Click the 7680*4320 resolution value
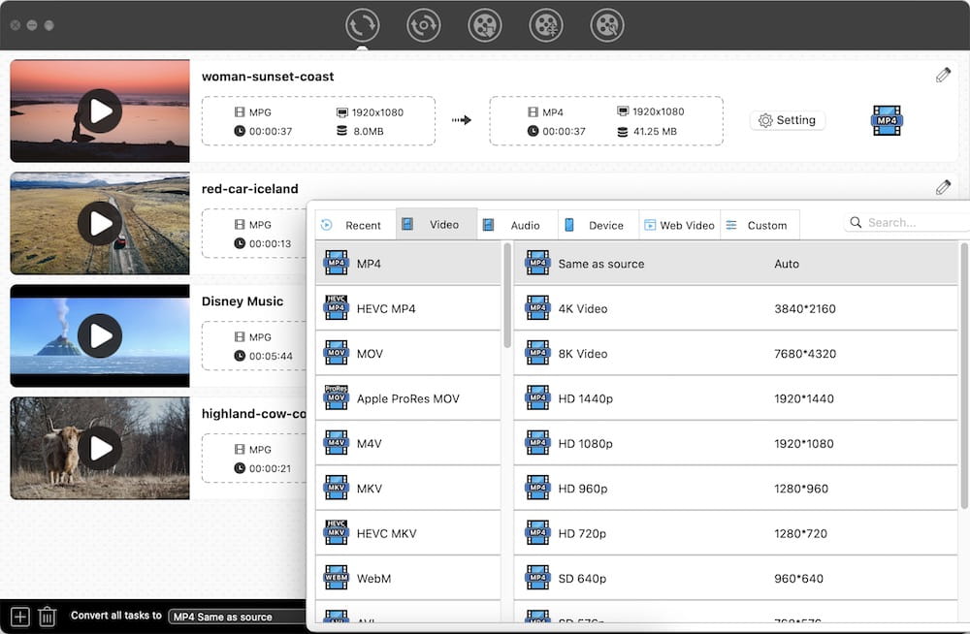 [805, 354]
